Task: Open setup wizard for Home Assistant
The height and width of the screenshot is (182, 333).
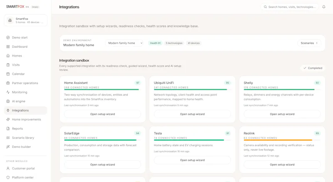Action: pos(102,114)
